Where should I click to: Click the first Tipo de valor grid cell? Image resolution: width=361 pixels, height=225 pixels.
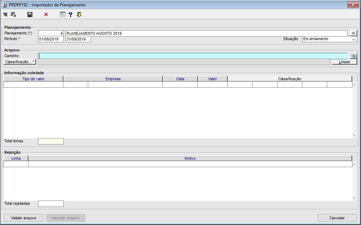(x=33, y=84)
